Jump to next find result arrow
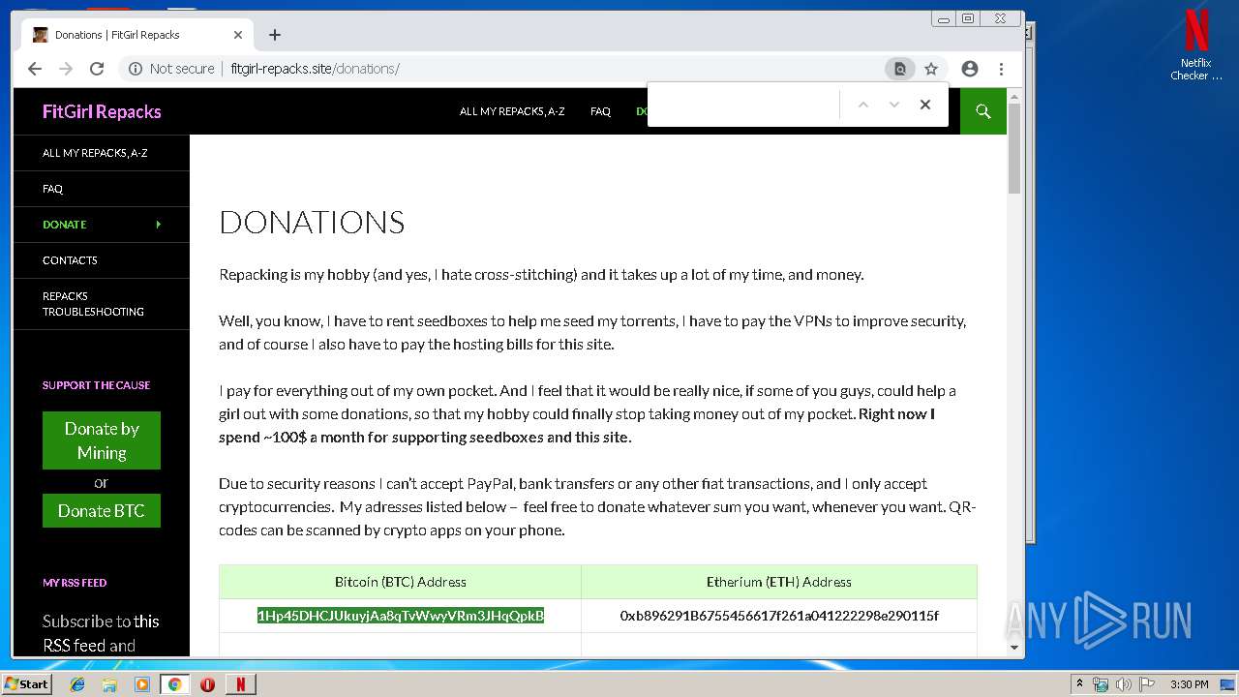Image resolution: width=1239 pixels, height=697 pixels. (x=894, y=105)
